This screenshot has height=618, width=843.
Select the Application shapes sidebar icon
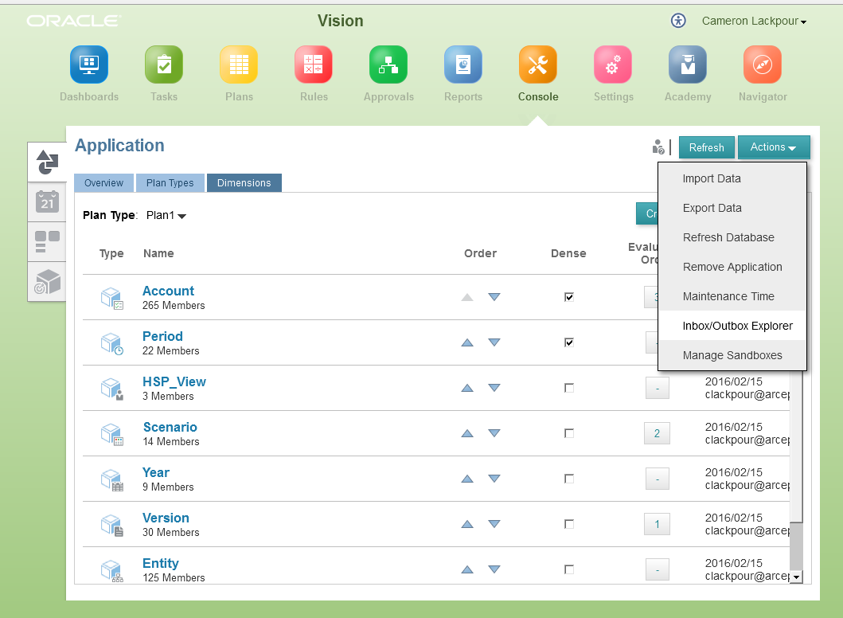click(x=47, y=162)
